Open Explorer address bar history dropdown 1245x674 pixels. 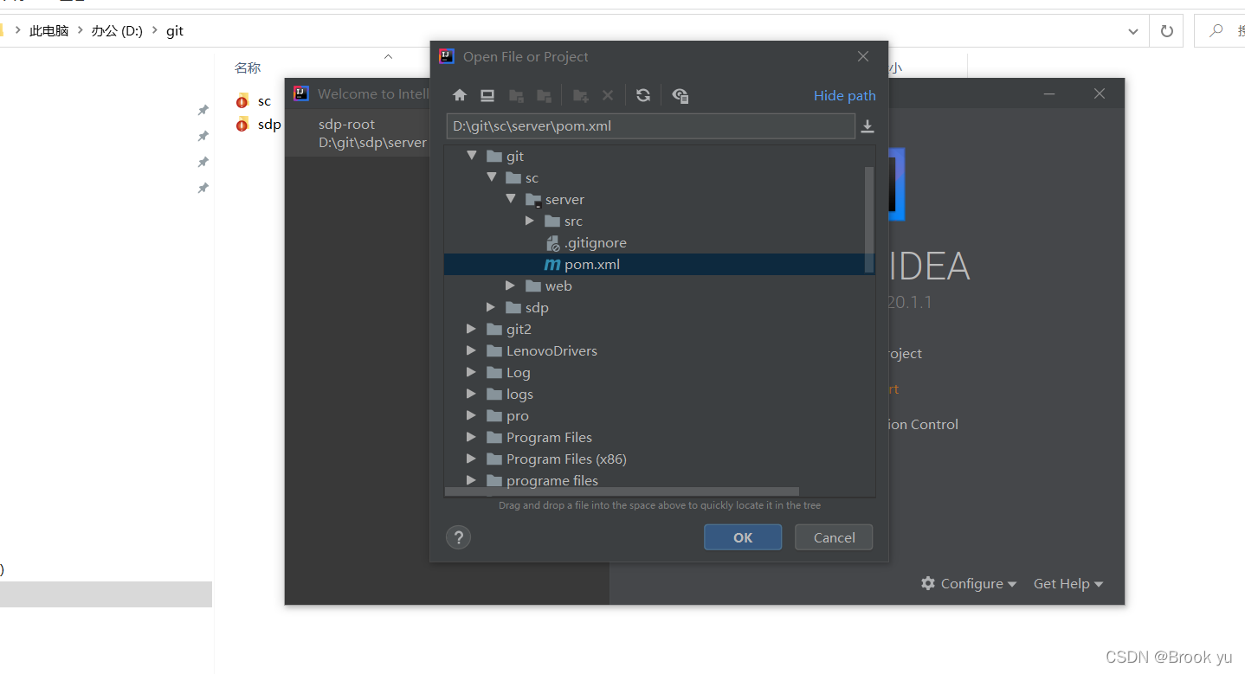click(x=1133, y=31)
